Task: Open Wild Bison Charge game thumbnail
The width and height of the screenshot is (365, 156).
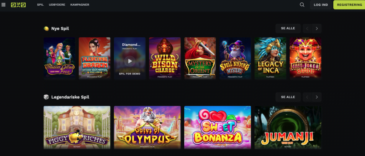Action: (x=165, y=58)
